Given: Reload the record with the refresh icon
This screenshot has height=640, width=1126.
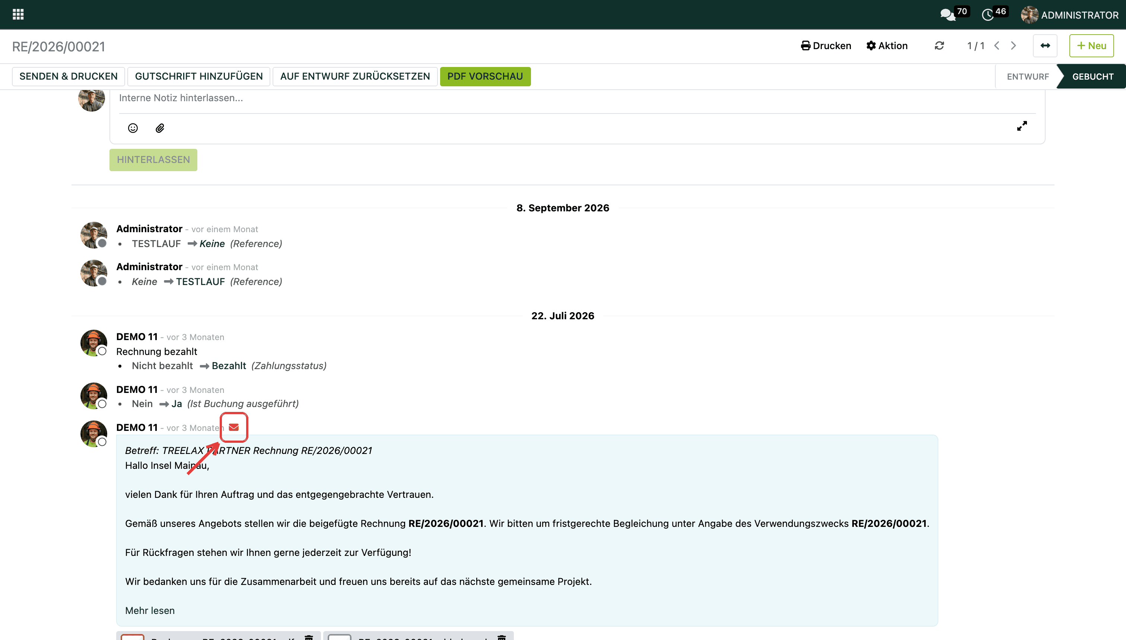Looking at the screenshot, I should click(939, 46).
